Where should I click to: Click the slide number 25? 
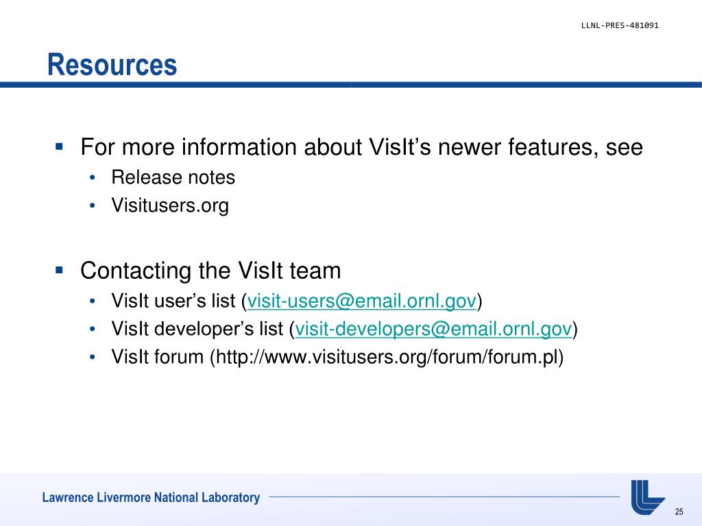pyautogui.click(x=679, y=512)
